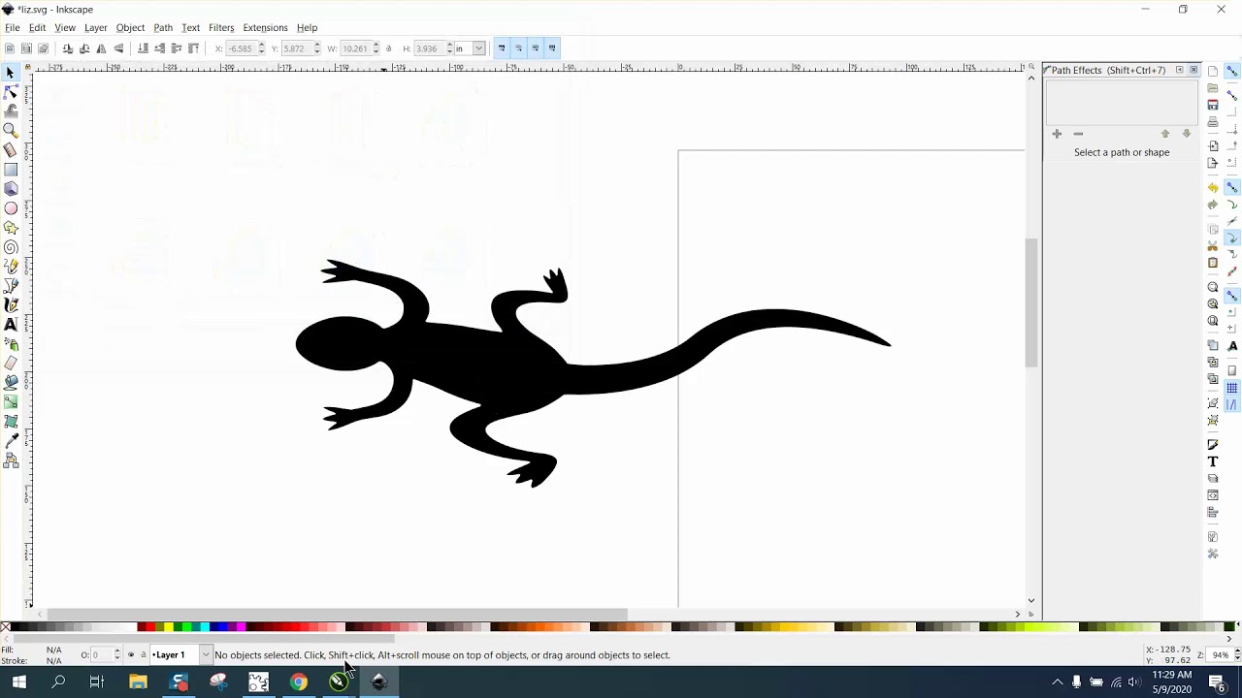Viewport: 1242px width, 698px height.
Task: Close the Path Effects panel
Action: (x=1193, y=70)
